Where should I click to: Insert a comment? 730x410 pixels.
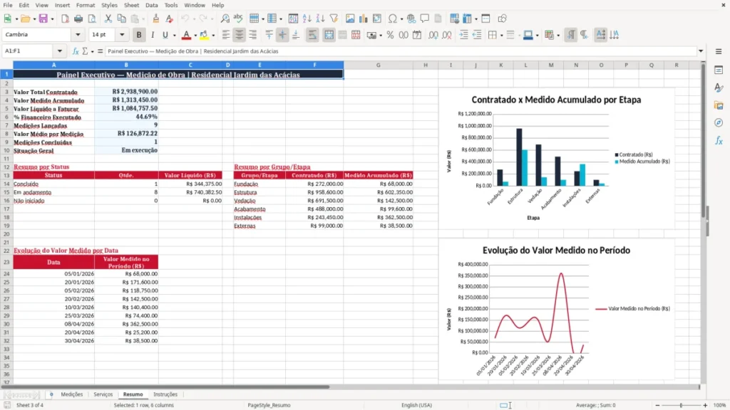[425, 19]
